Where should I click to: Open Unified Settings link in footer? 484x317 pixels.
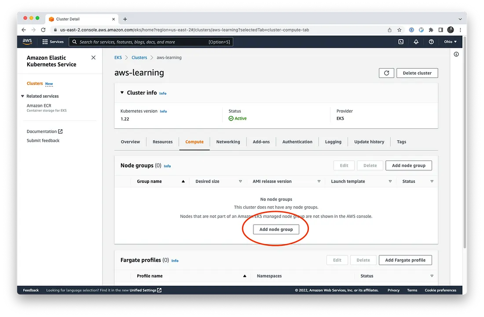point(145,290)
